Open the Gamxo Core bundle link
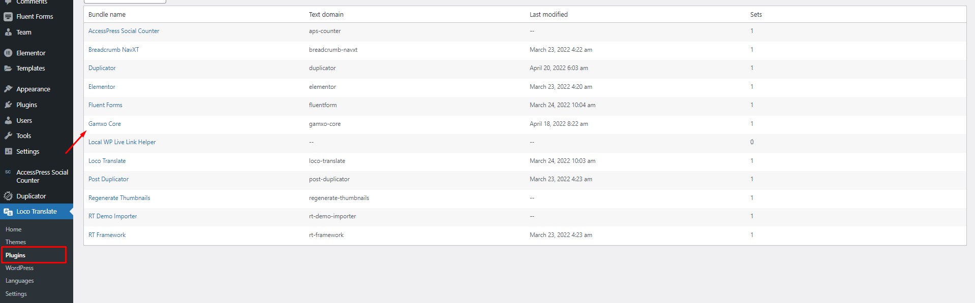This screenshot has width=975, height=303. tap(105, 124)
